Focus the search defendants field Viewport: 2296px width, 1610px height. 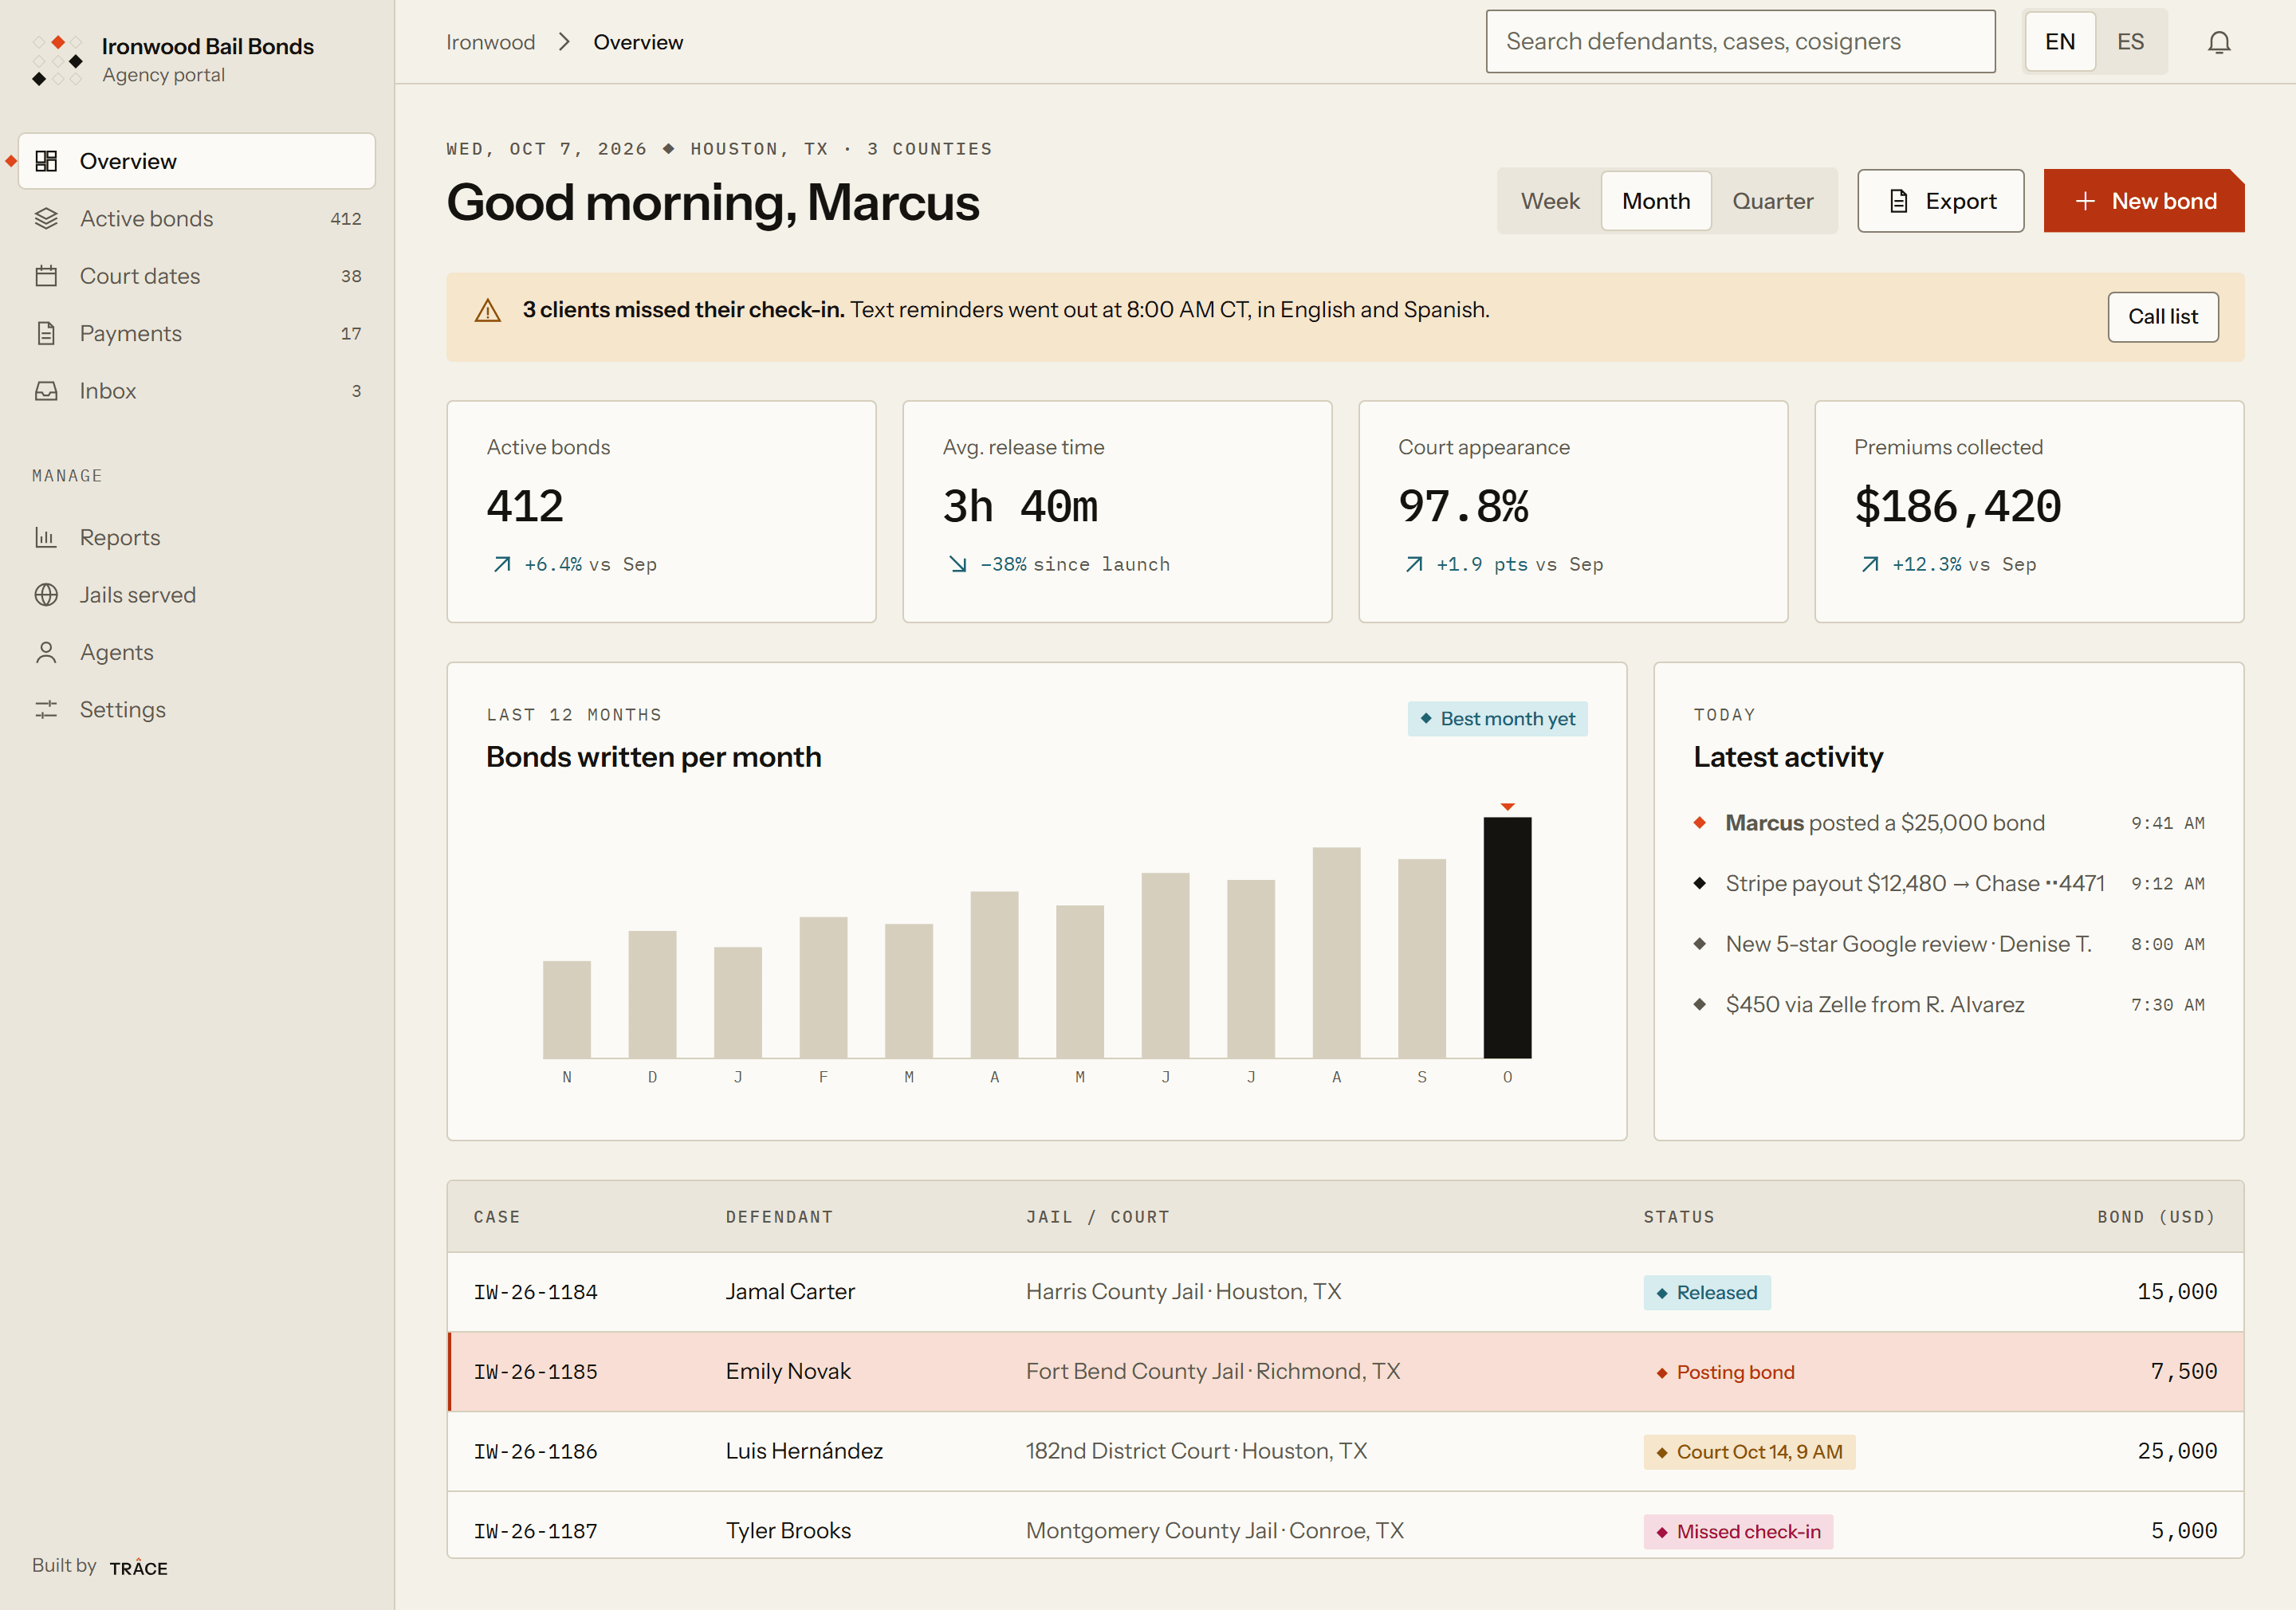1740,42
